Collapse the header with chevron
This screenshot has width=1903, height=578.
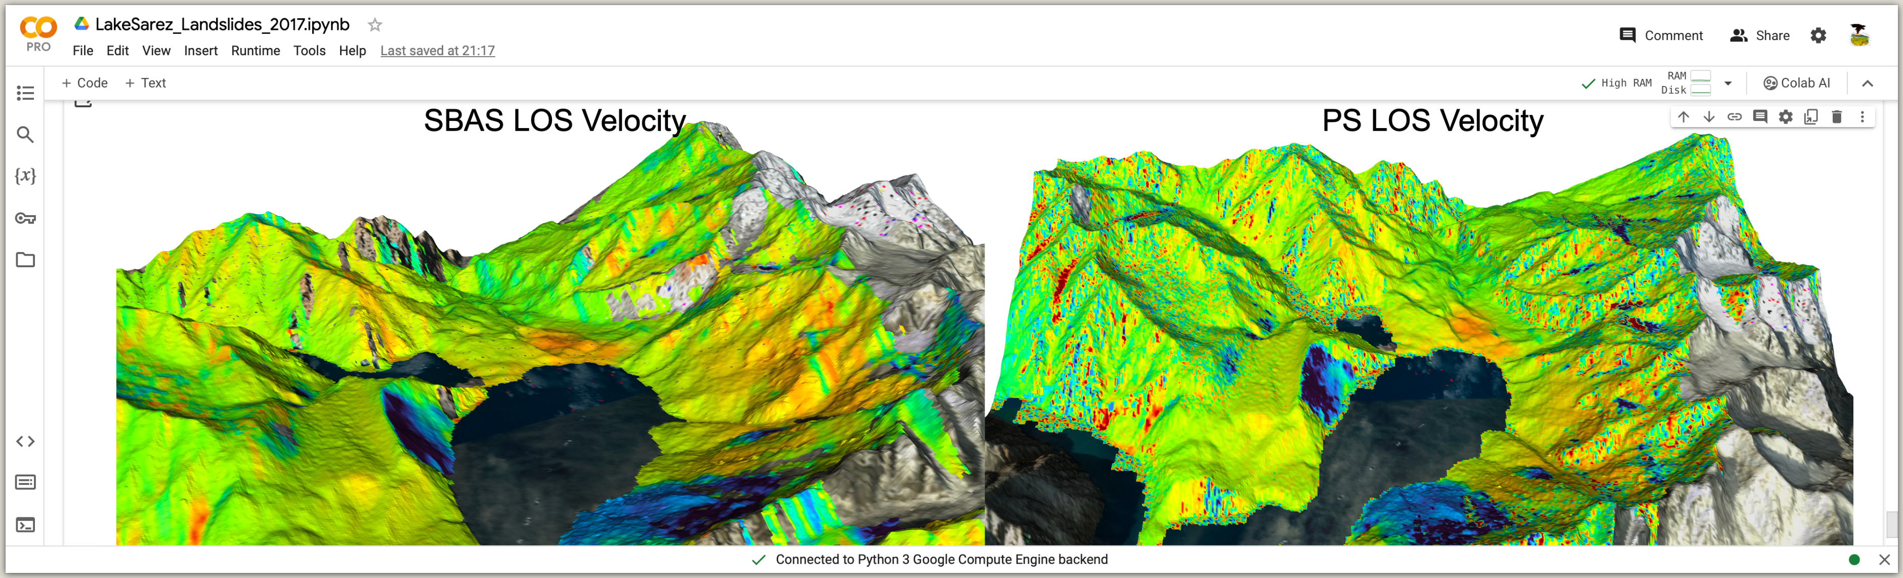[x=1867, y=84]
